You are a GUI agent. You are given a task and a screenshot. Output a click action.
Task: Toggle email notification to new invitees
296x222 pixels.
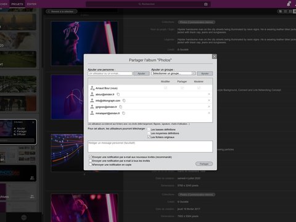tap(90, 157)
